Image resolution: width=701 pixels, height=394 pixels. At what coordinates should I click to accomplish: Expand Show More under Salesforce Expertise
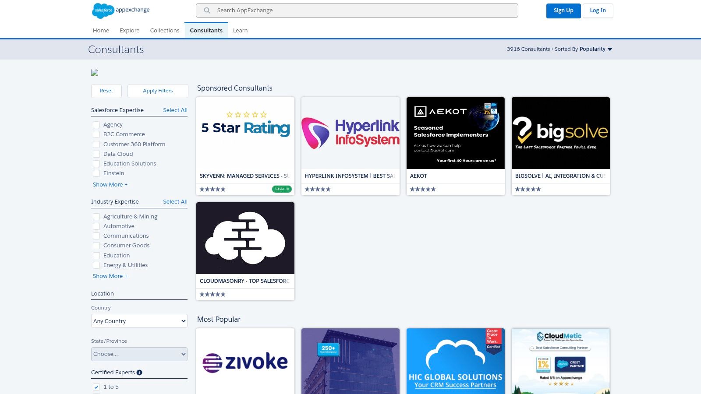[110, 184]
